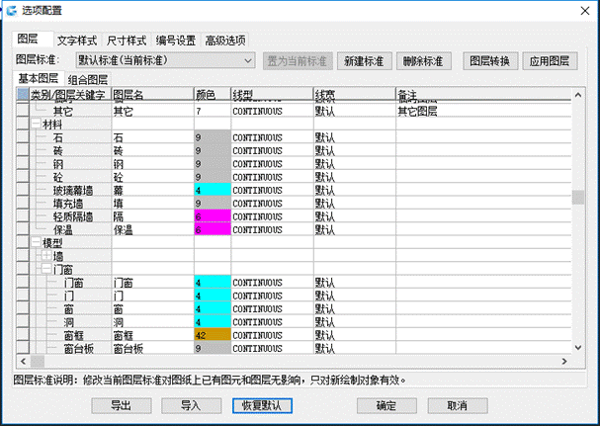Image resolution: width=600 pixels, height=426 pixels.
Task: Click the magenta color swatch for 保温
Action: click(x=213, y=228)
